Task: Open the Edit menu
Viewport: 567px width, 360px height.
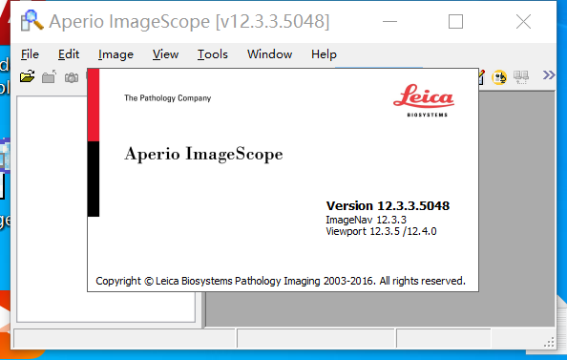Action: point(69,54)
